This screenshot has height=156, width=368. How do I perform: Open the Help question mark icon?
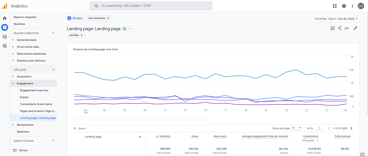[x=344, y=6]
